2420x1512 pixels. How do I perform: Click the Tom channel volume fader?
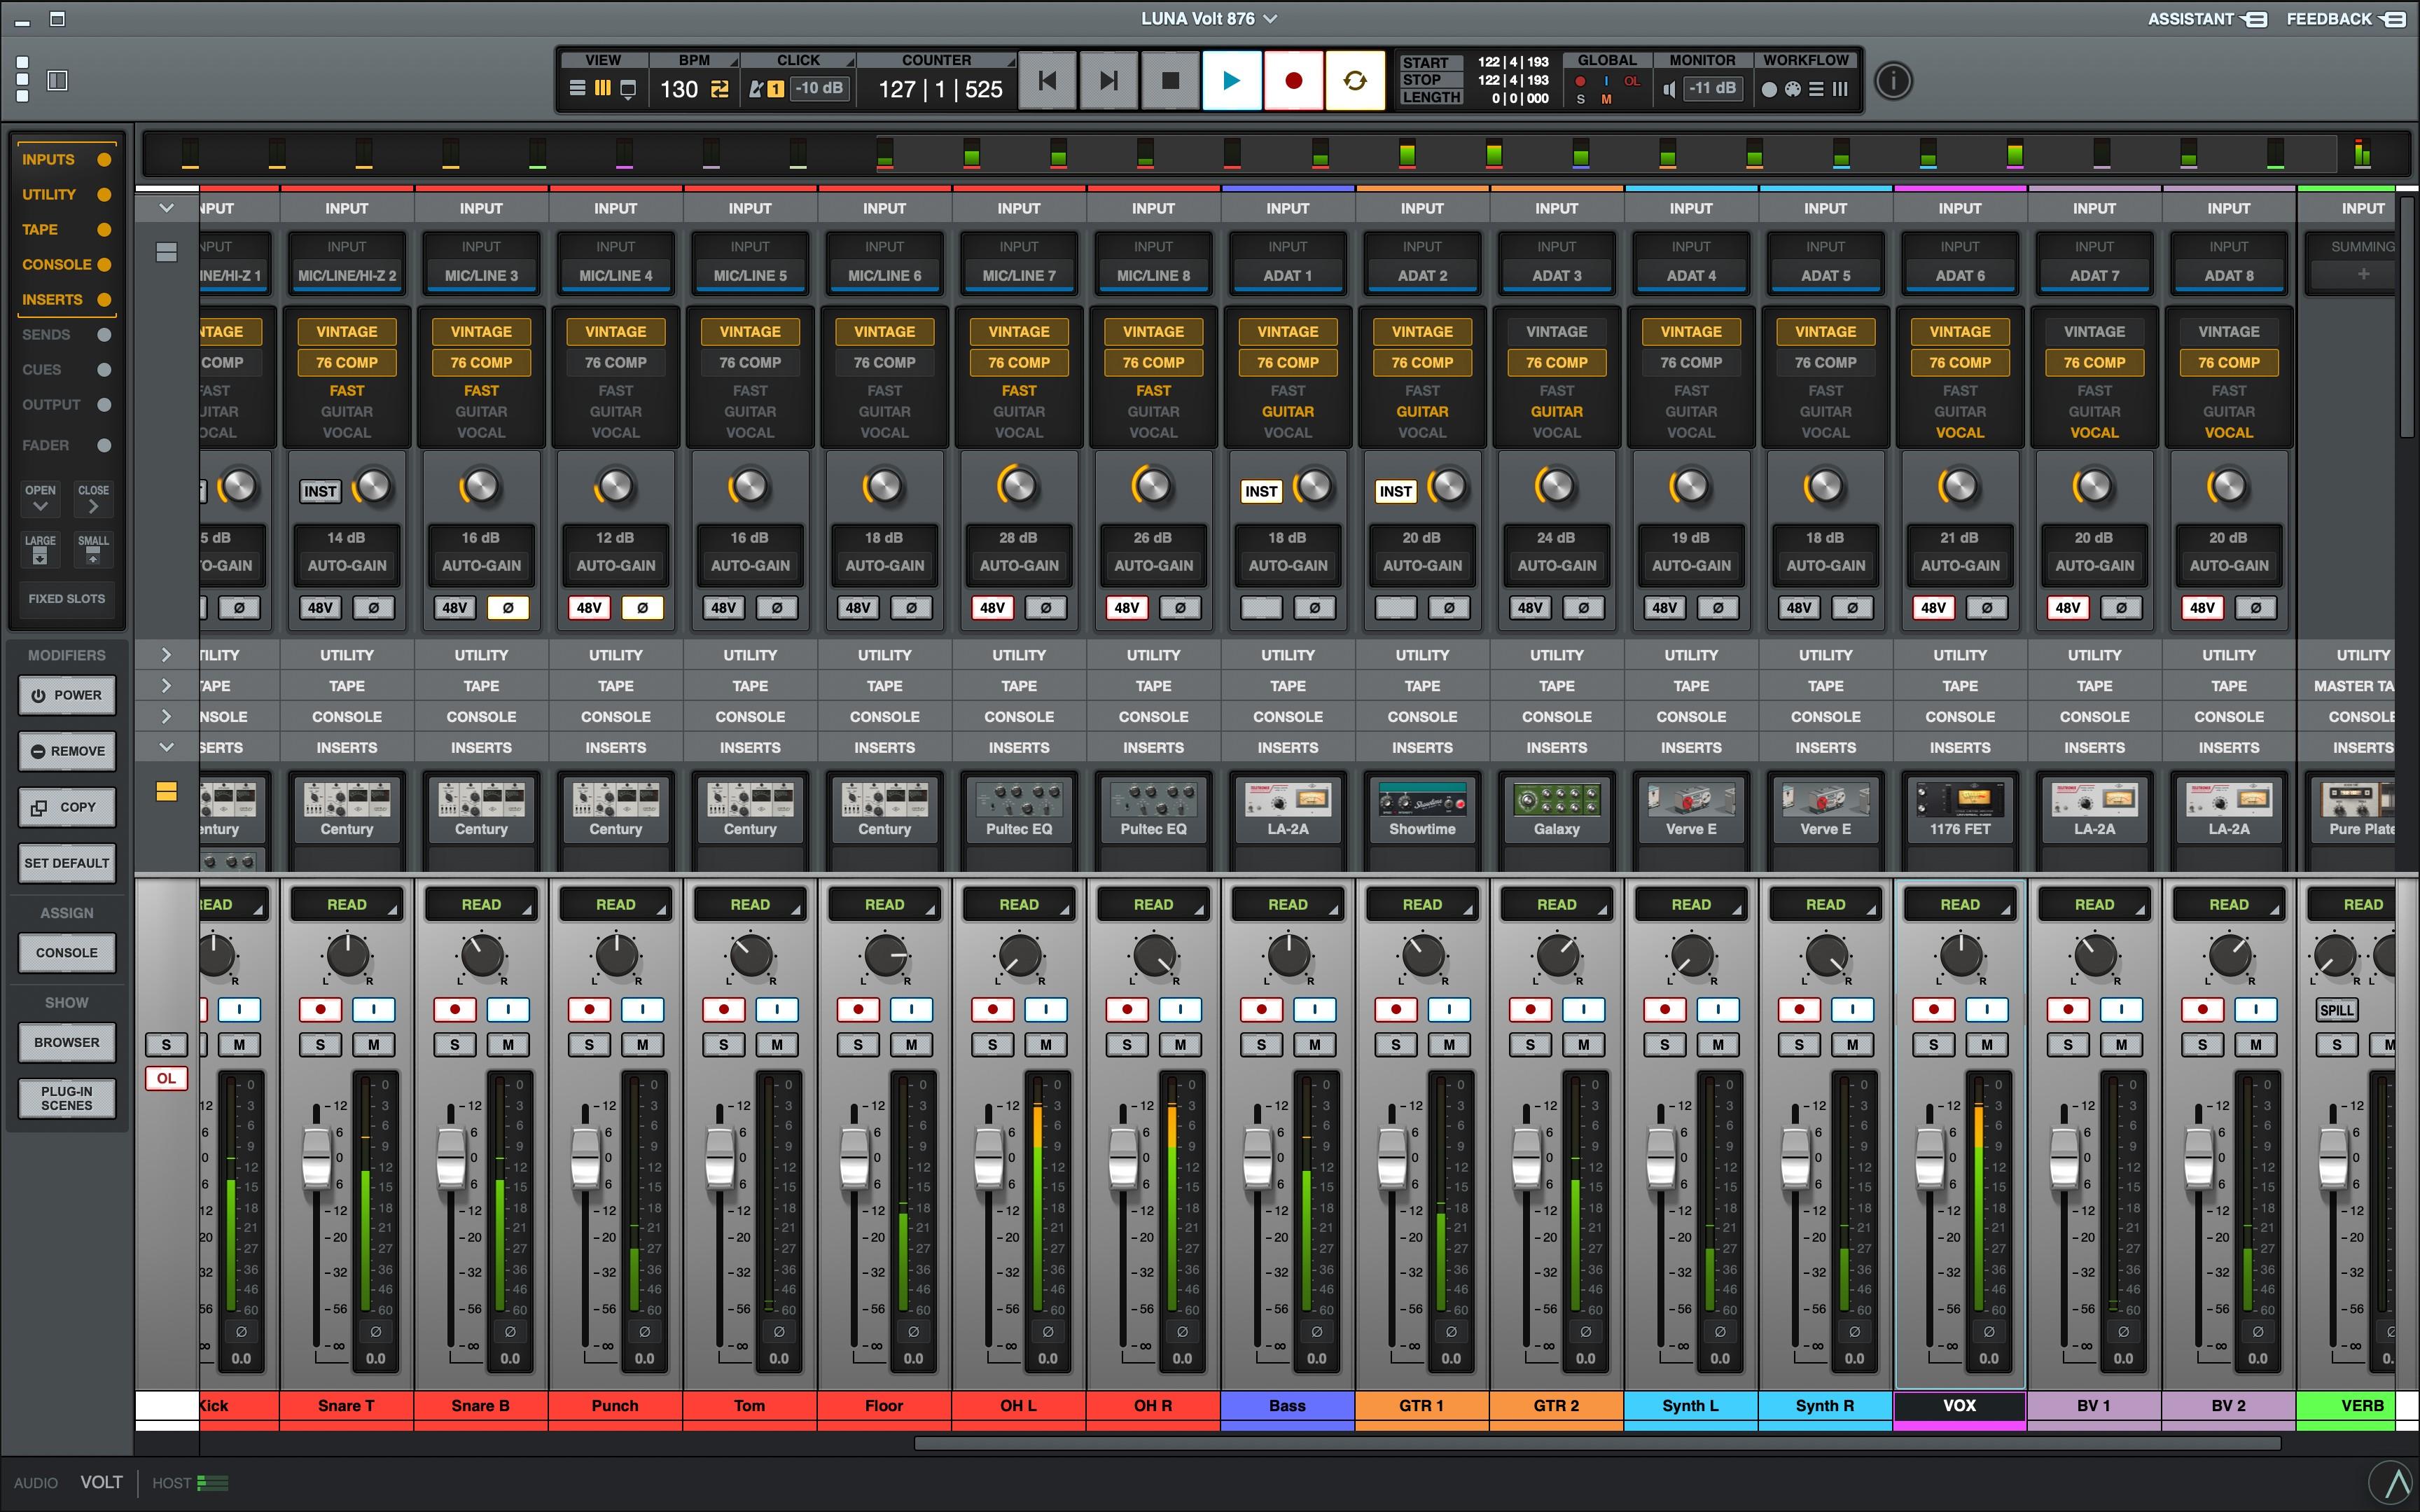pos(720,1158)
